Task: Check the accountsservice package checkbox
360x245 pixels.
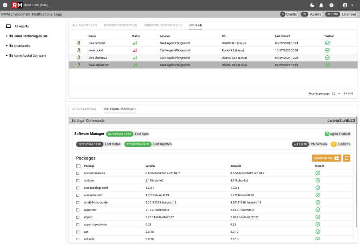Action: [78, 173]
